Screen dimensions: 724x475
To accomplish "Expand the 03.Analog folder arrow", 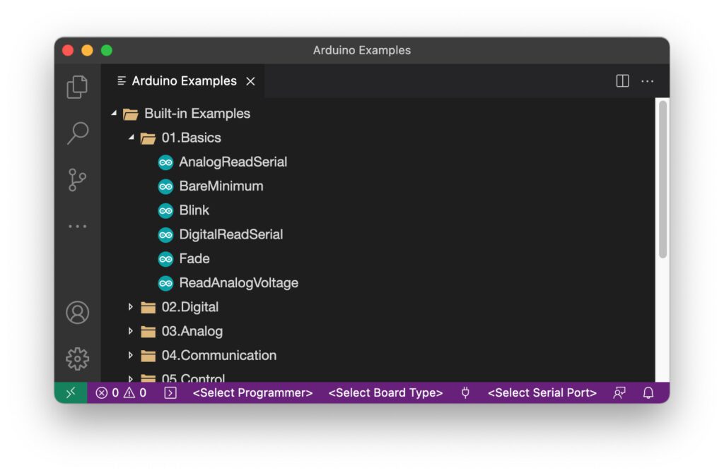I will click(x=131, y=331).
